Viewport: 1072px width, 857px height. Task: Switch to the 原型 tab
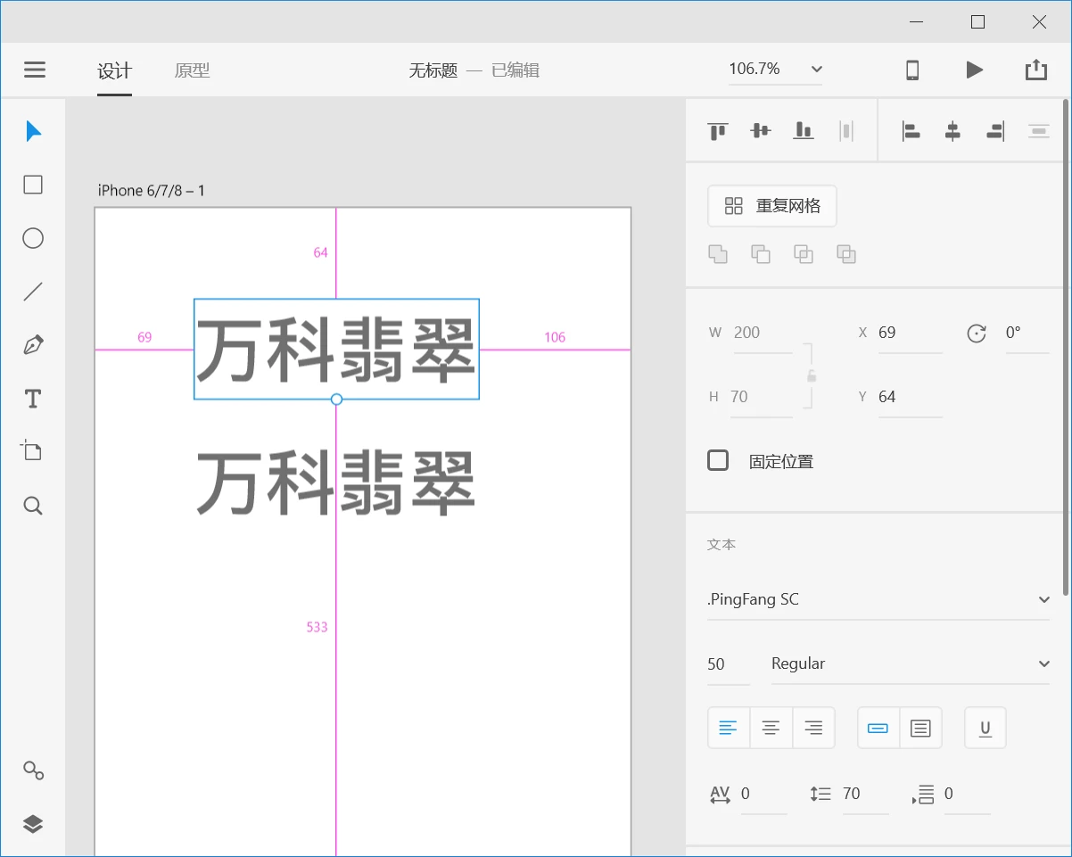tap(192, 70)
